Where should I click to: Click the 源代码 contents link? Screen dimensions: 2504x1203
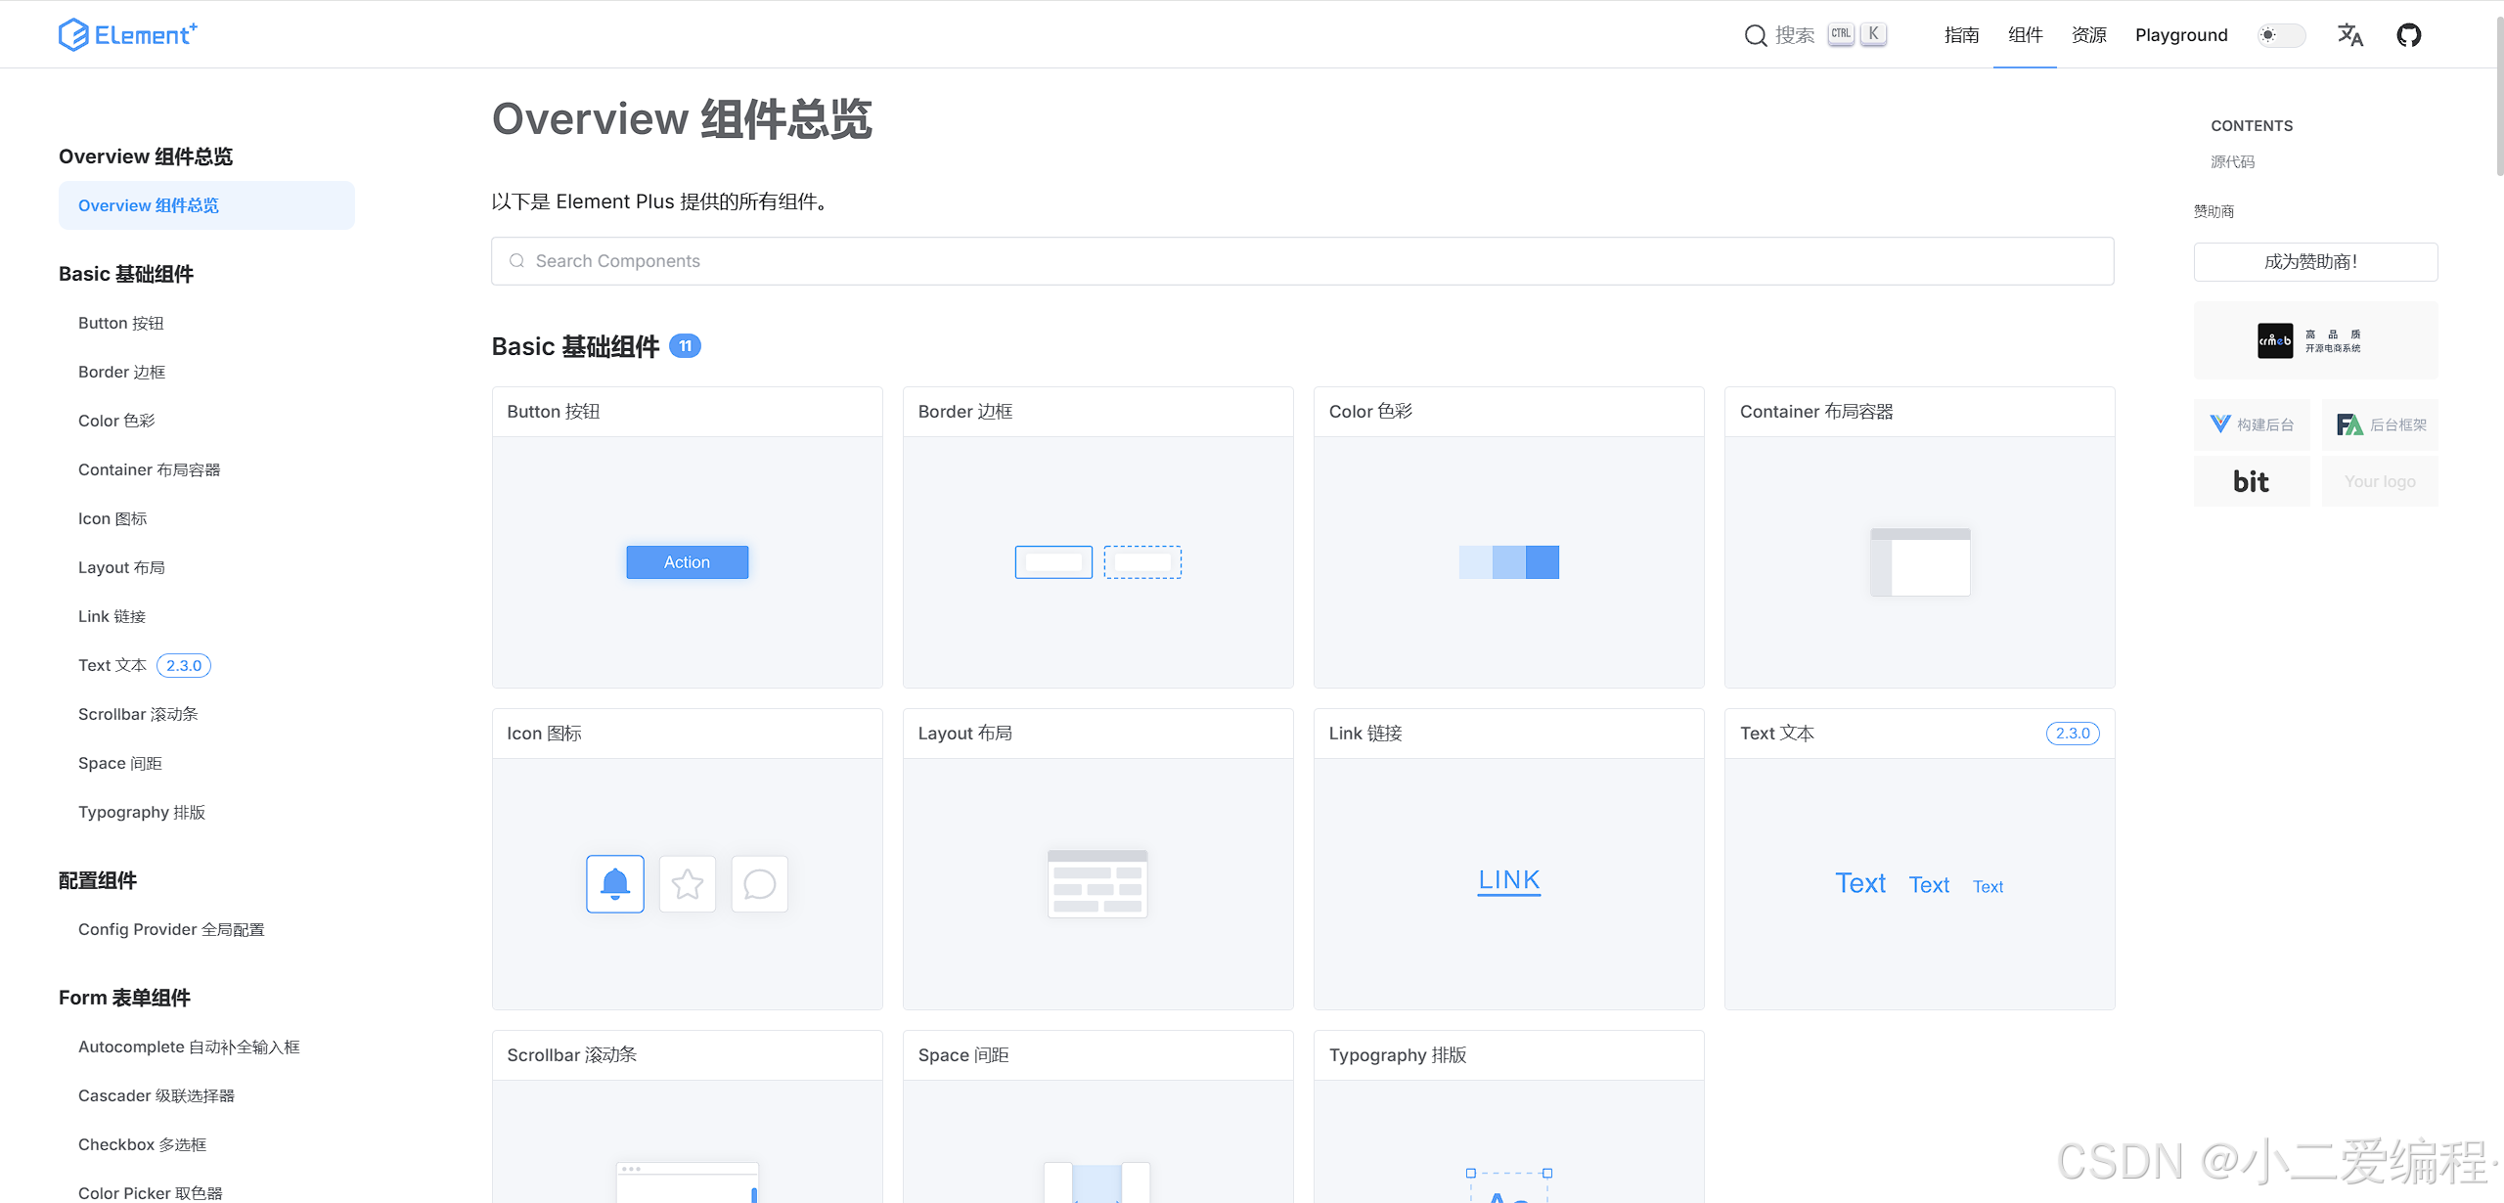2232,162
